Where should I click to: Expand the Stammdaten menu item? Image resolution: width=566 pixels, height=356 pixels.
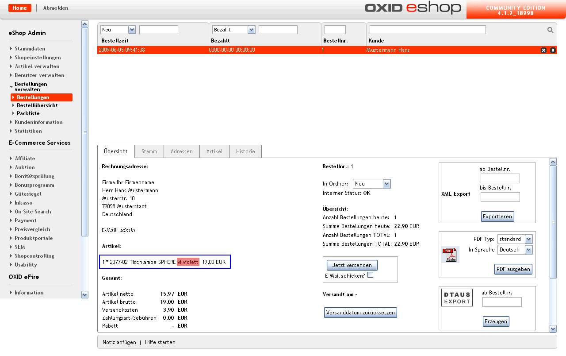click(30, 49)
